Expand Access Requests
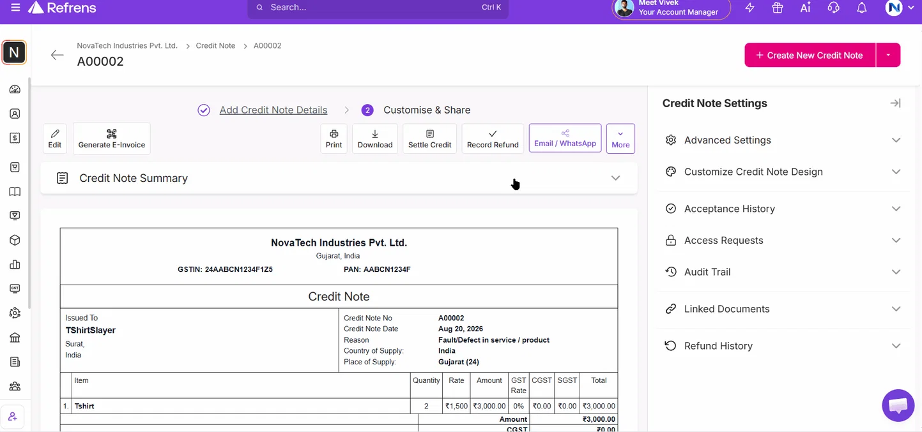 tap(783, 241)
